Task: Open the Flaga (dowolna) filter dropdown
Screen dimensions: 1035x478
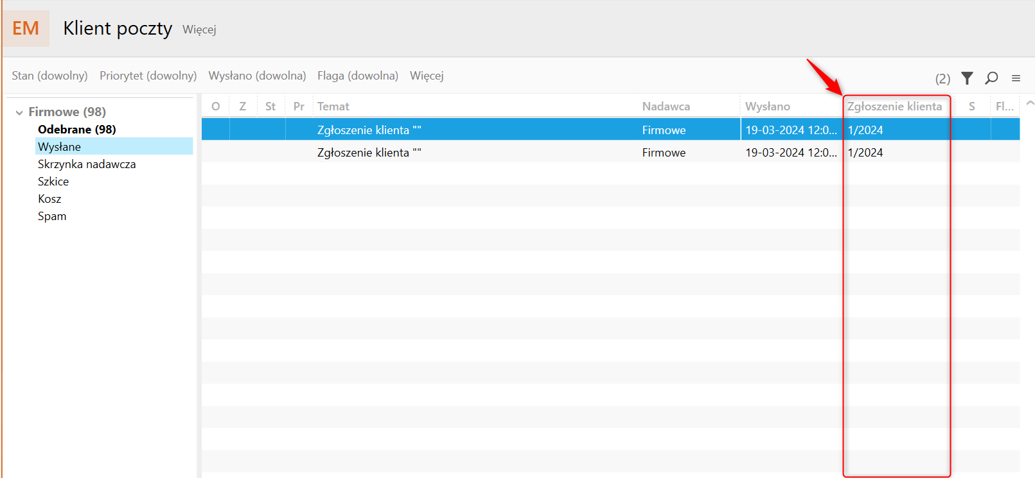Action: click(x=357, y=76)
